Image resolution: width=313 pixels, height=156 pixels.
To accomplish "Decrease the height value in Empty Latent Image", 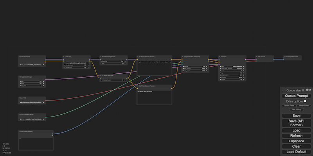I will 20,83.
